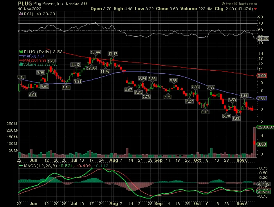Click the MA(50) 7.07 legend entry
This screenshot has height=207, width=274.
[x=32, y=56]
